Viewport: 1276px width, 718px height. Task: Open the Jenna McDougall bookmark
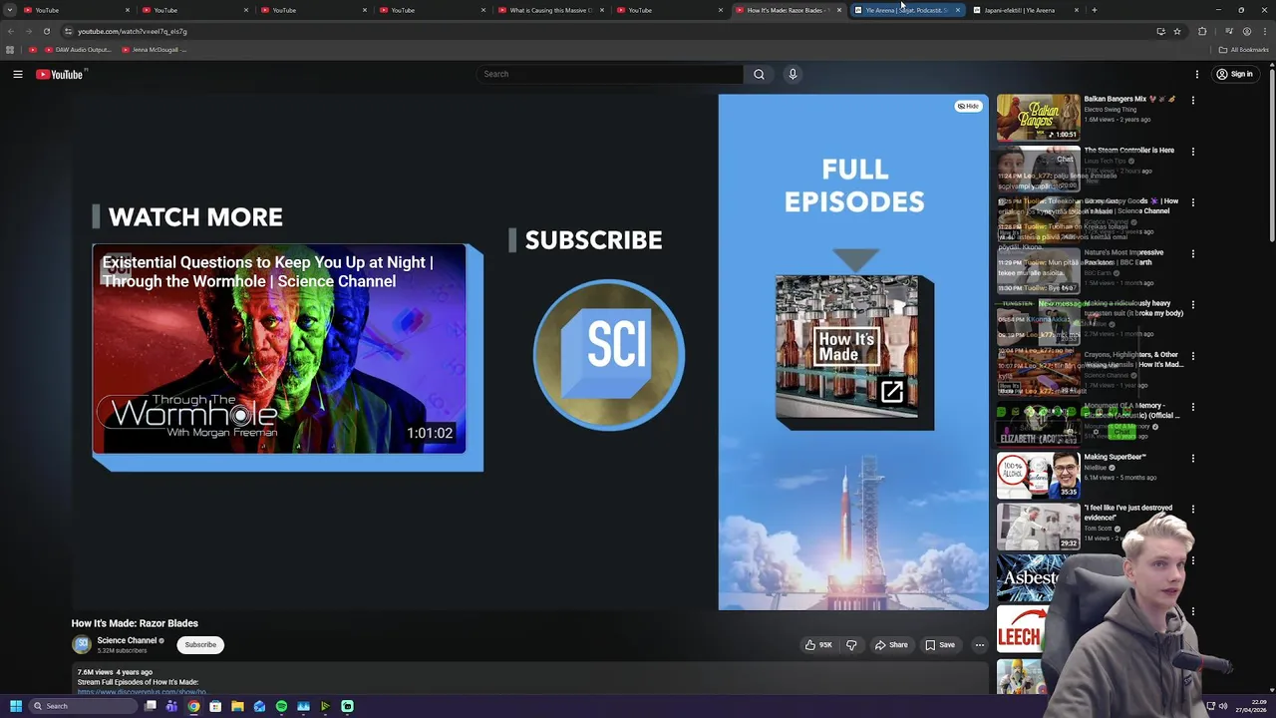pyautogui.click(x=153, y=49)
